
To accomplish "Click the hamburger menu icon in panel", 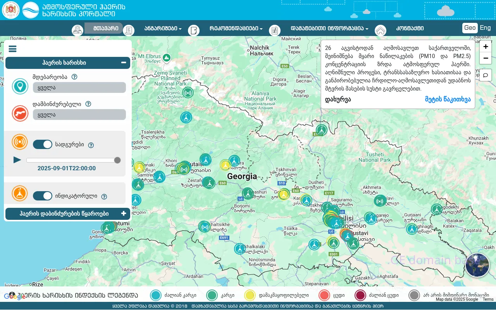I will click(x=12, y=49).
